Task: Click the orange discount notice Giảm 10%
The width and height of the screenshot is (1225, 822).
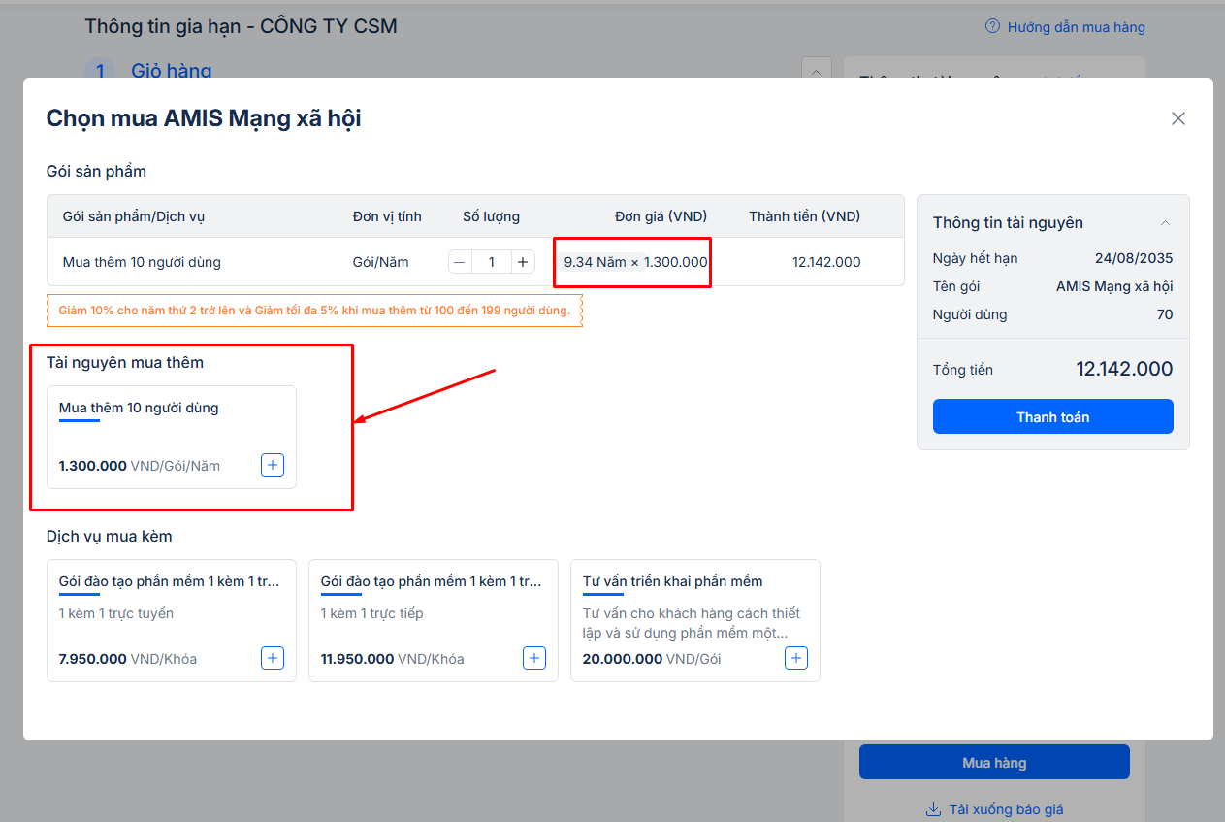Action: coord(314,311)
